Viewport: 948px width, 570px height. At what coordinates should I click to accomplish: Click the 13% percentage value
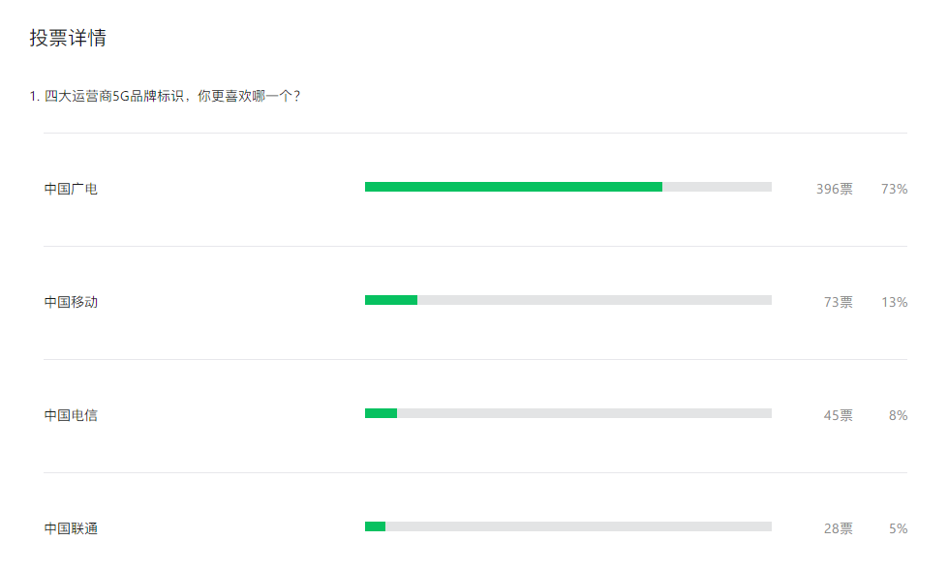click(894, 302)
